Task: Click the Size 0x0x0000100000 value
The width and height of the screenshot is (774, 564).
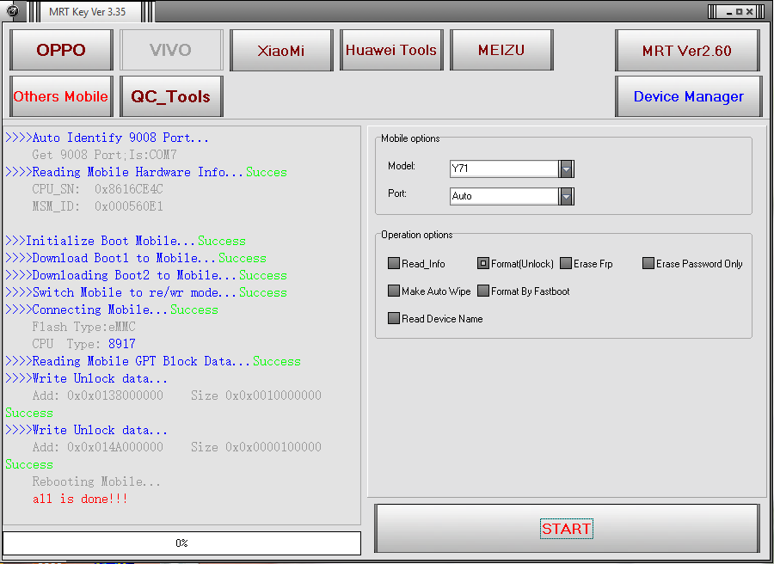Action: 273,447
